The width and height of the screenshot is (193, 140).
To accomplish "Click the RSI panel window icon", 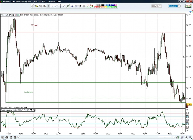I will 31,110.
